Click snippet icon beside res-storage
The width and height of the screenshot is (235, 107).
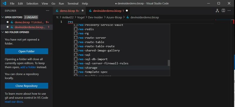tap(76, 68)
